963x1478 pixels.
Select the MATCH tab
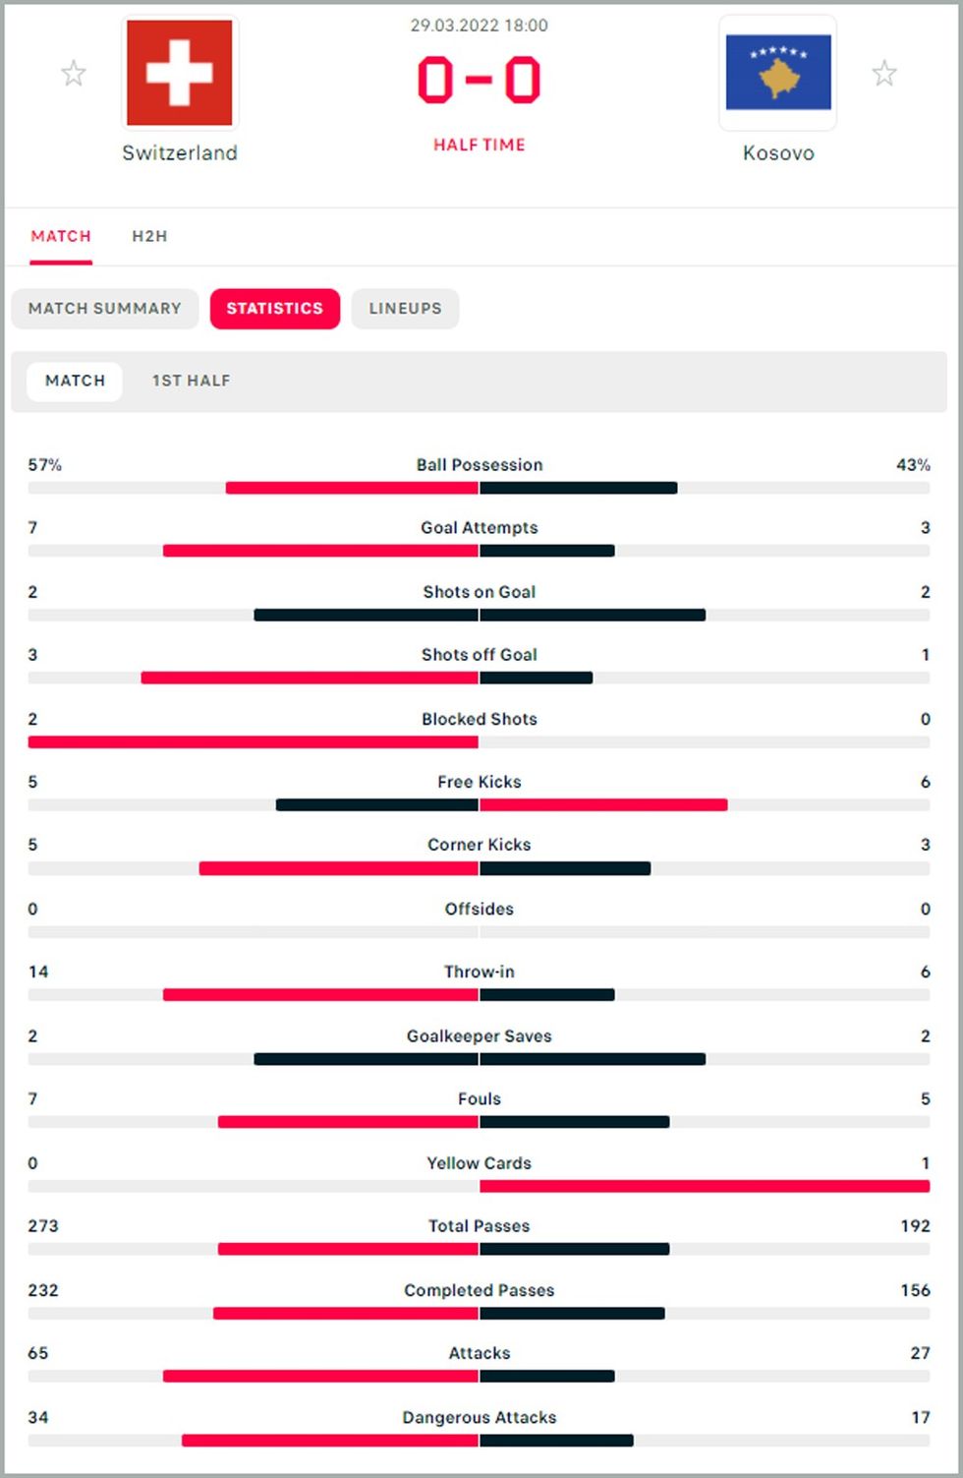[x=60, y=236]
